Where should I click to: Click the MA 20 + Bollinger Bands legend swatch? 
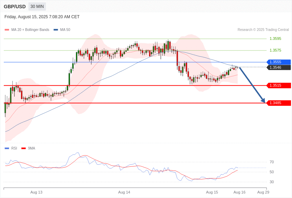point(7,30)
